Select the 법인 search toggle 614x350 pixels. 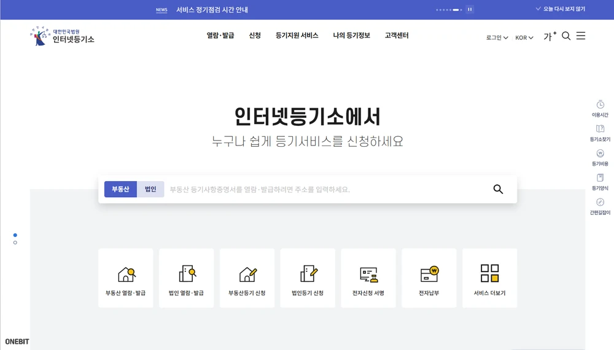pos(150,189)
